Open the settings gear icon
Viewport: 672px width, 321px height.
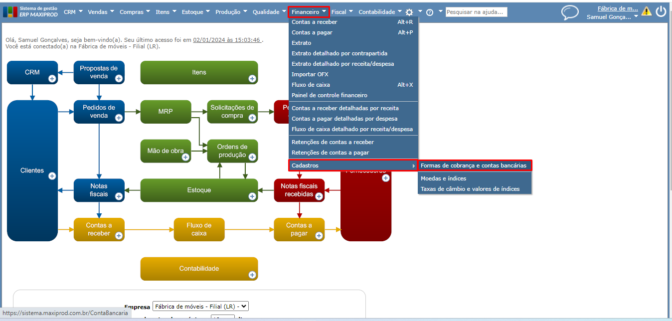tap(409, 12)
